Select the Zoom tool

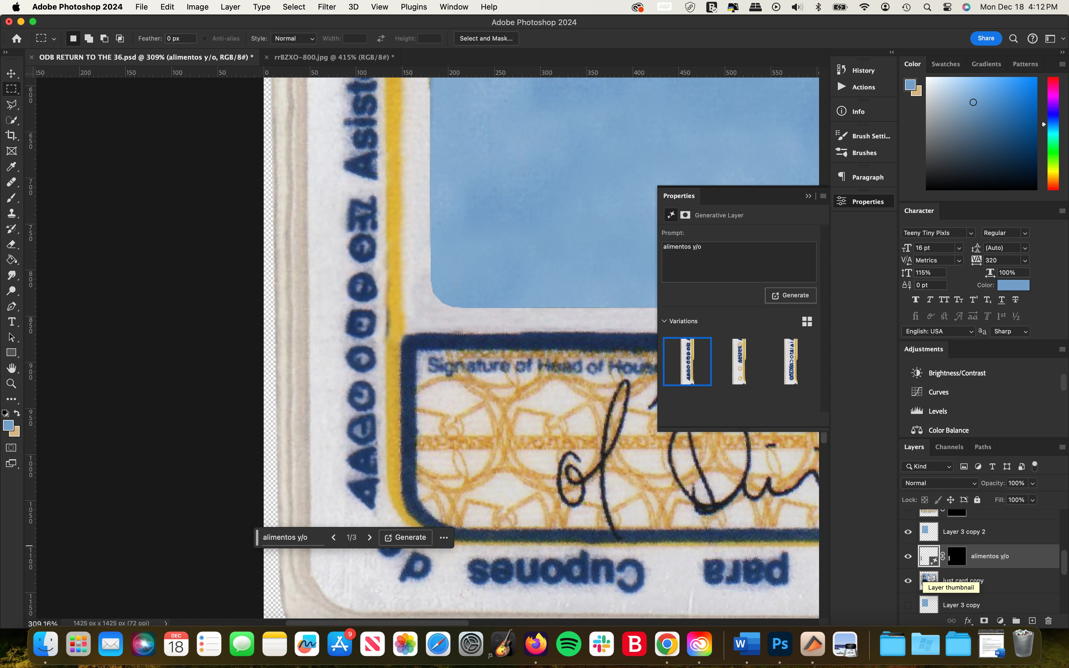[12, 384]
